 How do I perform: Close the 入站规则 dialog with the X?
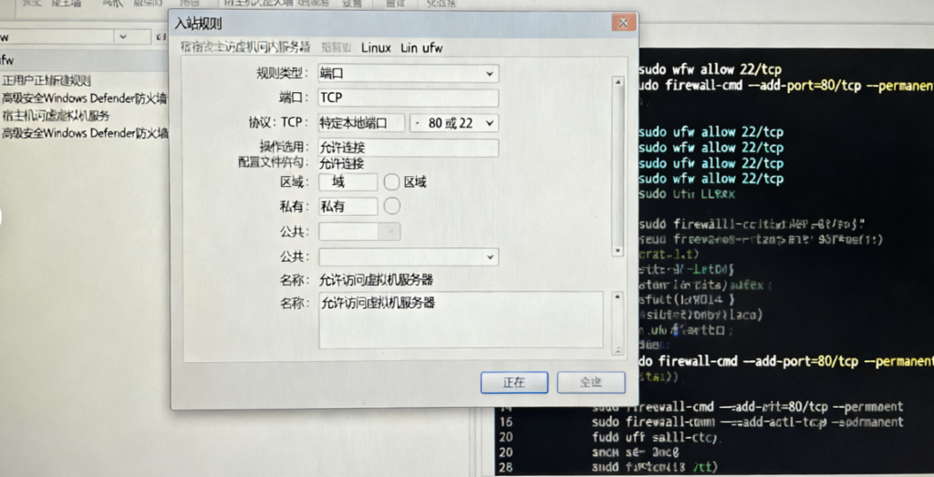623,23
